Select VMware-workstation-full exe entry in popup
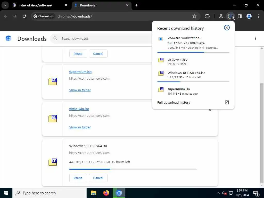This screenshot has height=198, width=264. pyautogui.click(x=193, y=44)
